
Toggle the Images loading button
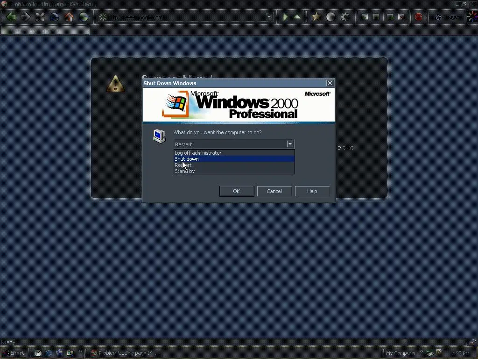coord(448,17)
